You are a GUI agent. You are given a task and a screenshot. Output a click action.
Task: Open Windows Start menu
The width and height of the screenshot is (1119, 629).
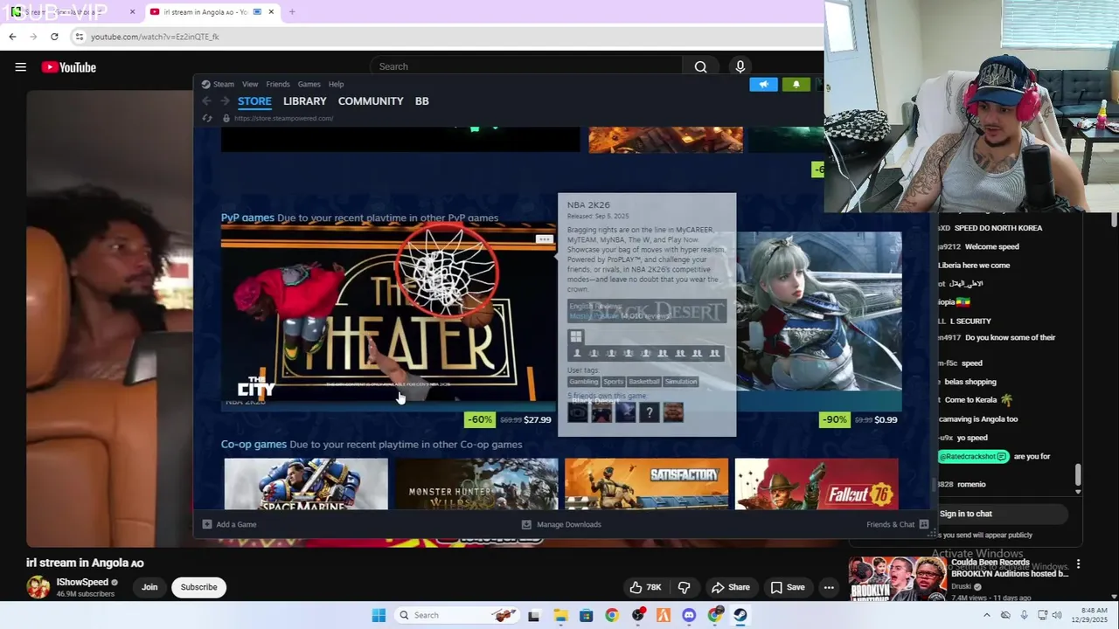point(379,615)
